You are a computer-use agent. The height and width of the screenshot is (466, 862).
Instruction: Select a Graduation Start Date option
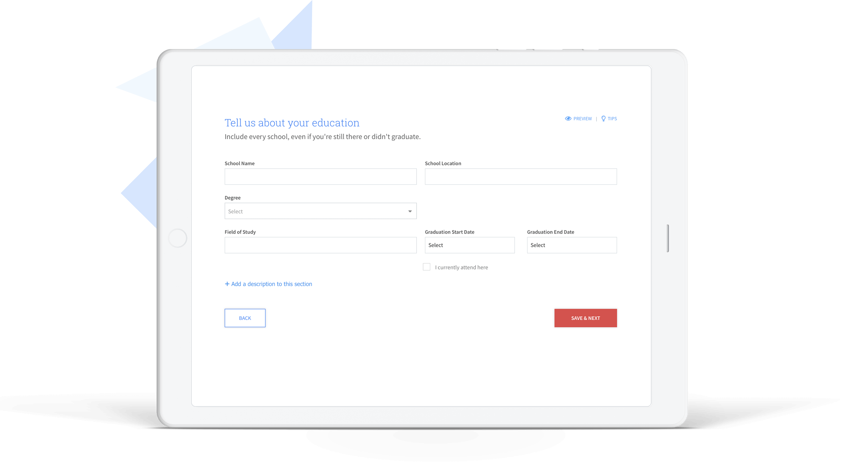coord(469,245)
